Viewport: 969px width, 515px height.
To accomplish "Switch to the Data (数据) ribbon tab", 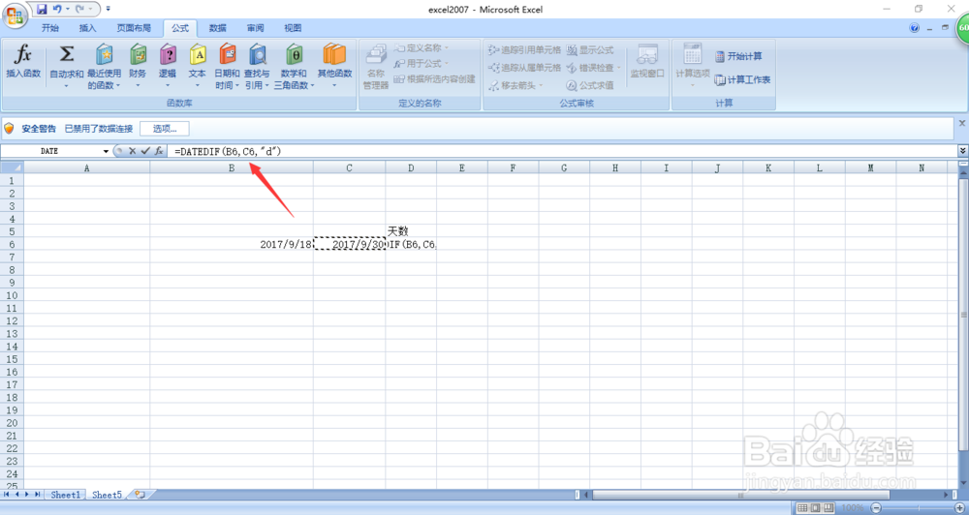I will [217, 28].
